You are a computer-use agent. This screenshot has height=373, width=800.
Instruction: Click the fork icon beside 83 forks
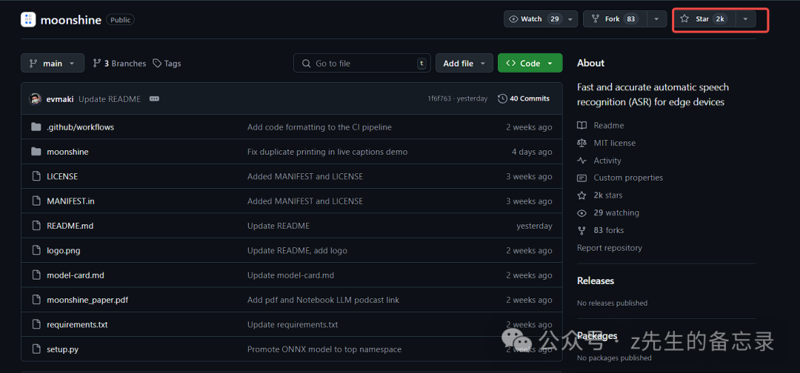(x=581, y=230)
